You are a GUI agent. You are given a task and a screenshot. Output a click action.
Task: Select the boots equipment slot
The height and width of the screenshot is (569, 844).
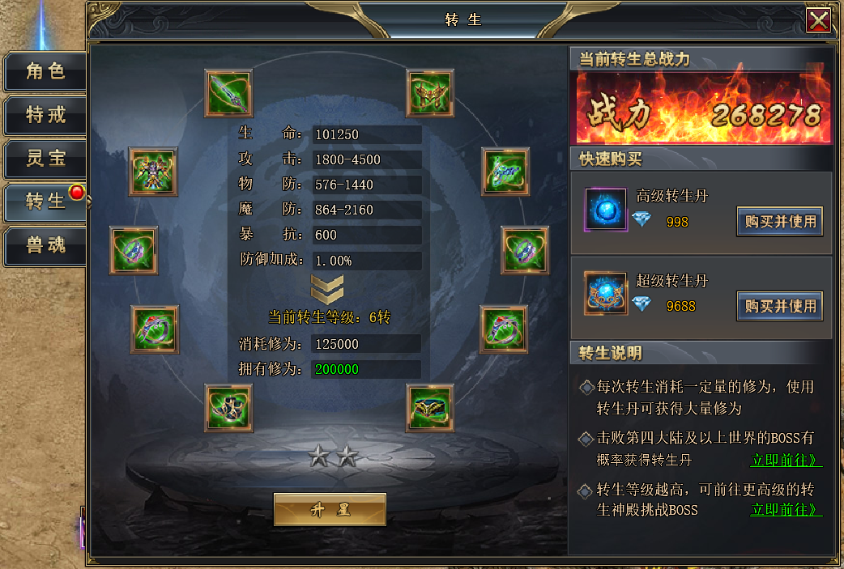(228, 408)
